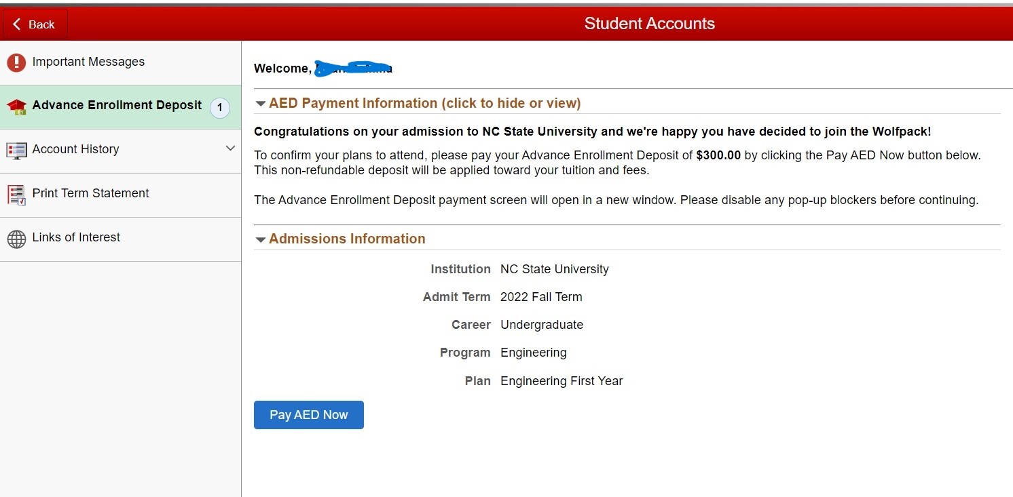The width and height of the screenshot is (1013, 497).
Task: Click the Back arrow chevron icon
Action: point(17,24)
